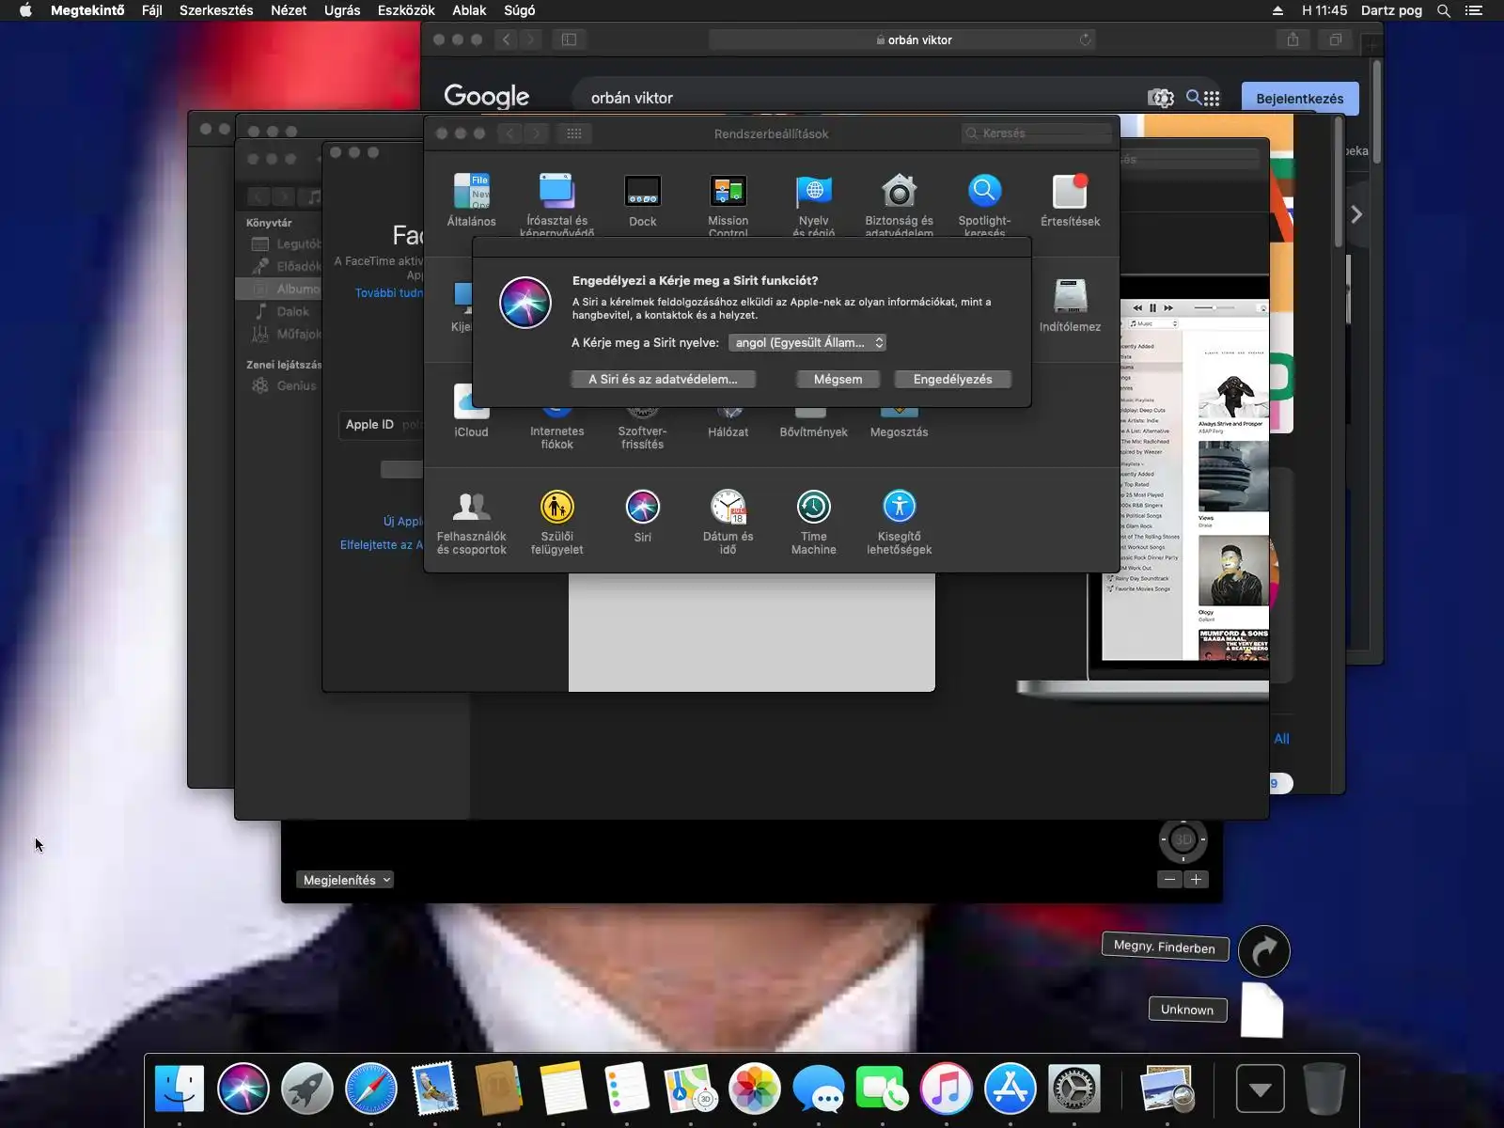The image size is (1504, 1128).
Task: Open the Ugrás menu
Action: point(342,10)
